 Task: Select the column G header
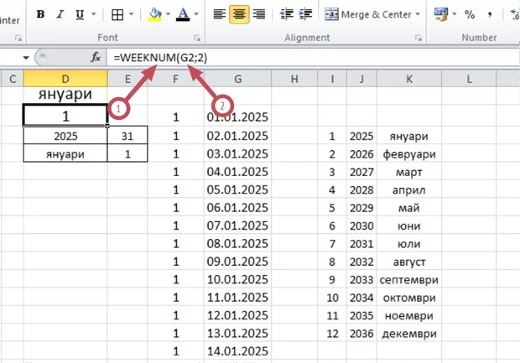click(x=237, y=79)
